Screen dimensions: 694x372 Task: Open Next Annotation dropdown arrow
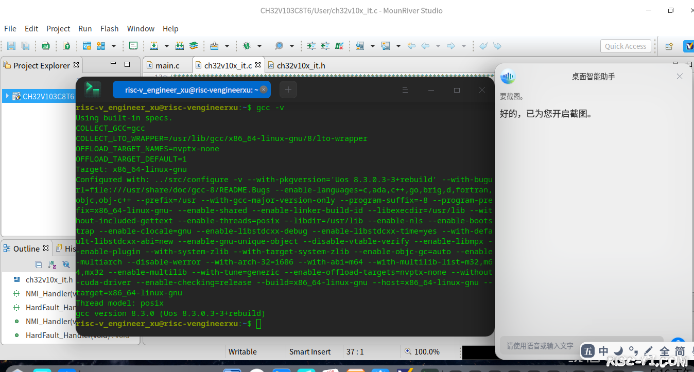pyautogui.click(x=373, y=46)
